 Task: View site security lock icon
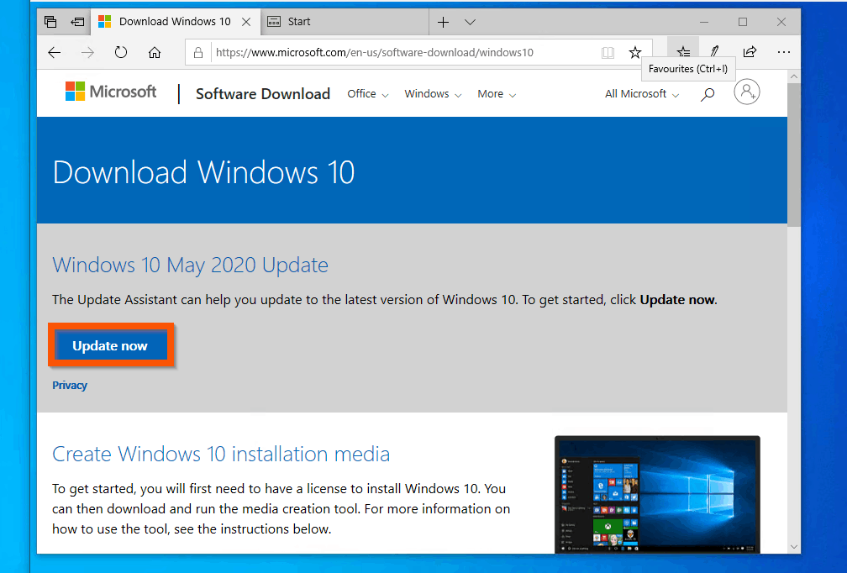coord(198,52)
